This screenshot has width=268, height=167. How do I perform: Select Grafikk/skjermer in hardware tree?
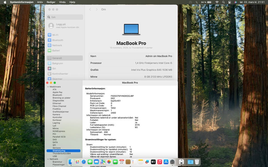(61, 112)
